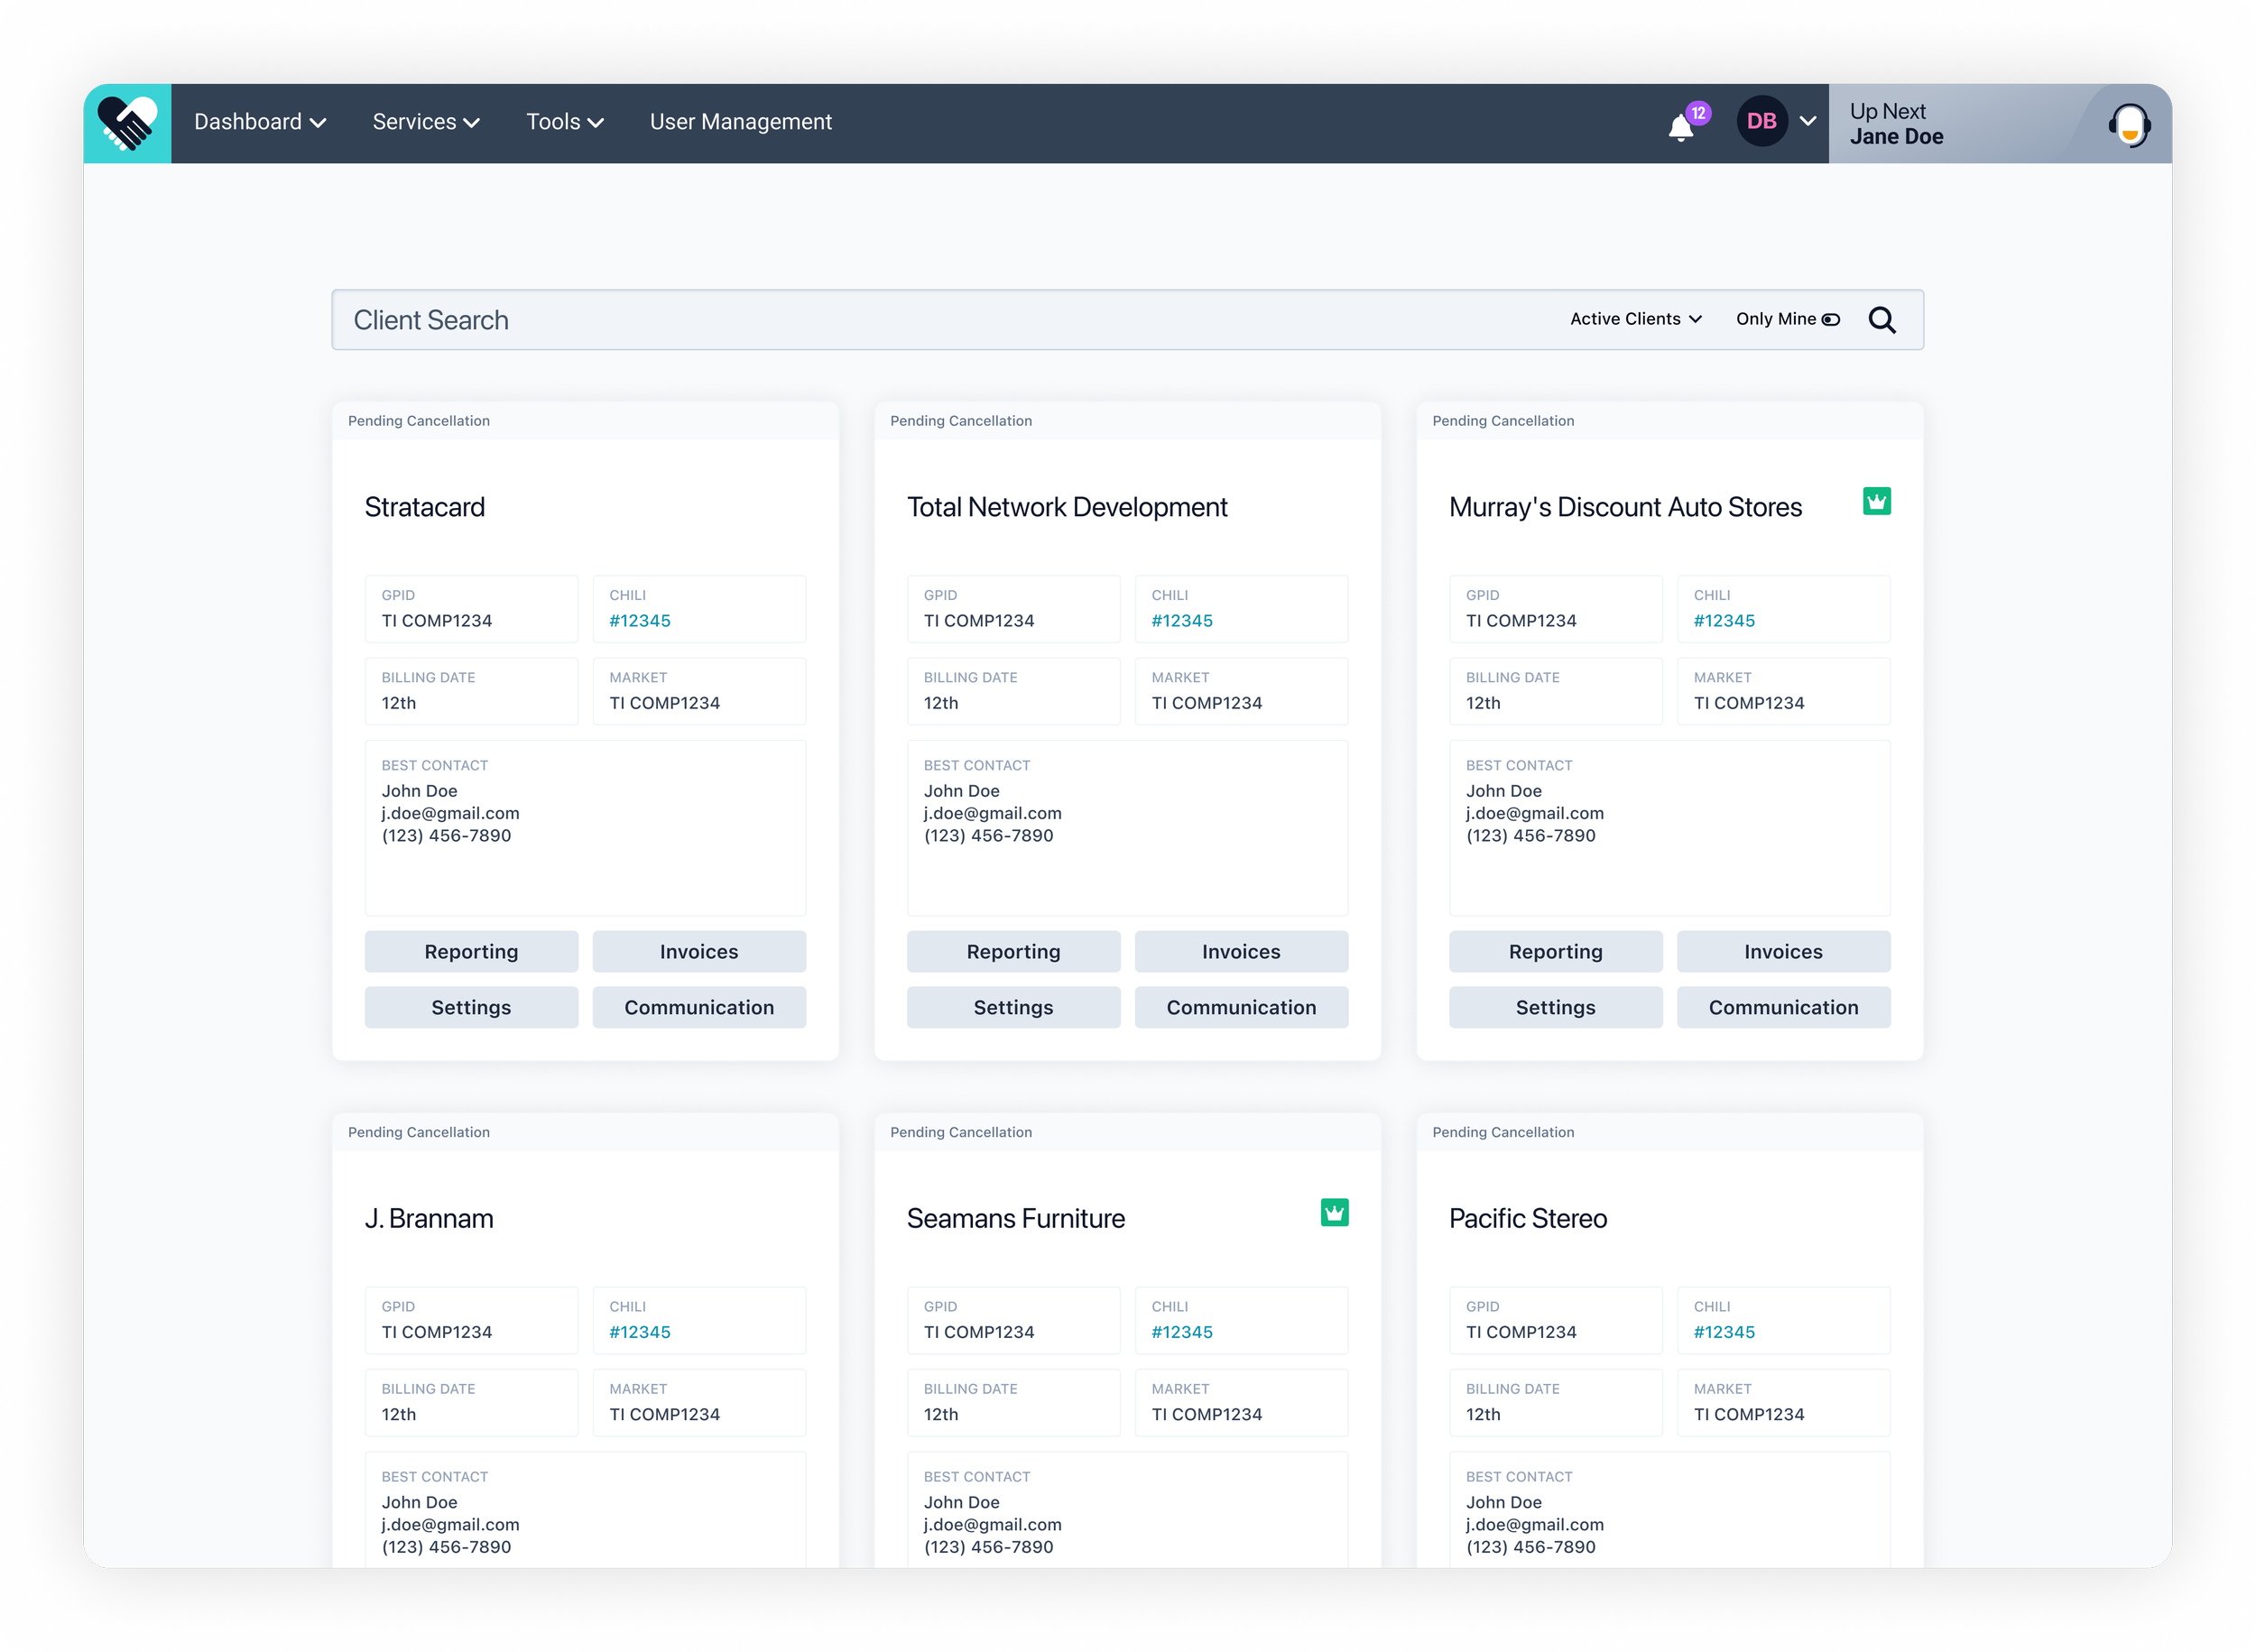Open Communication for Murray's Discount Auto Stores

pos(1783,1008)
